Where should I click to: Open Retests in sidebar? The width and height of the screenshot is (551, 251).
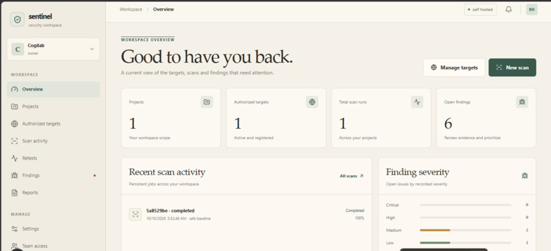tap(53, 158)
